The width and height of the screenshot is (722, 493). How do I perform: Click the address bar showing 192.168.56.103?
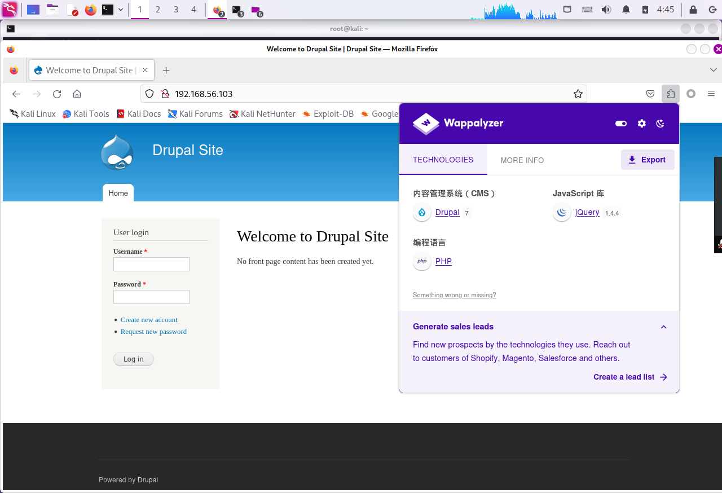(x=364, y=94)
